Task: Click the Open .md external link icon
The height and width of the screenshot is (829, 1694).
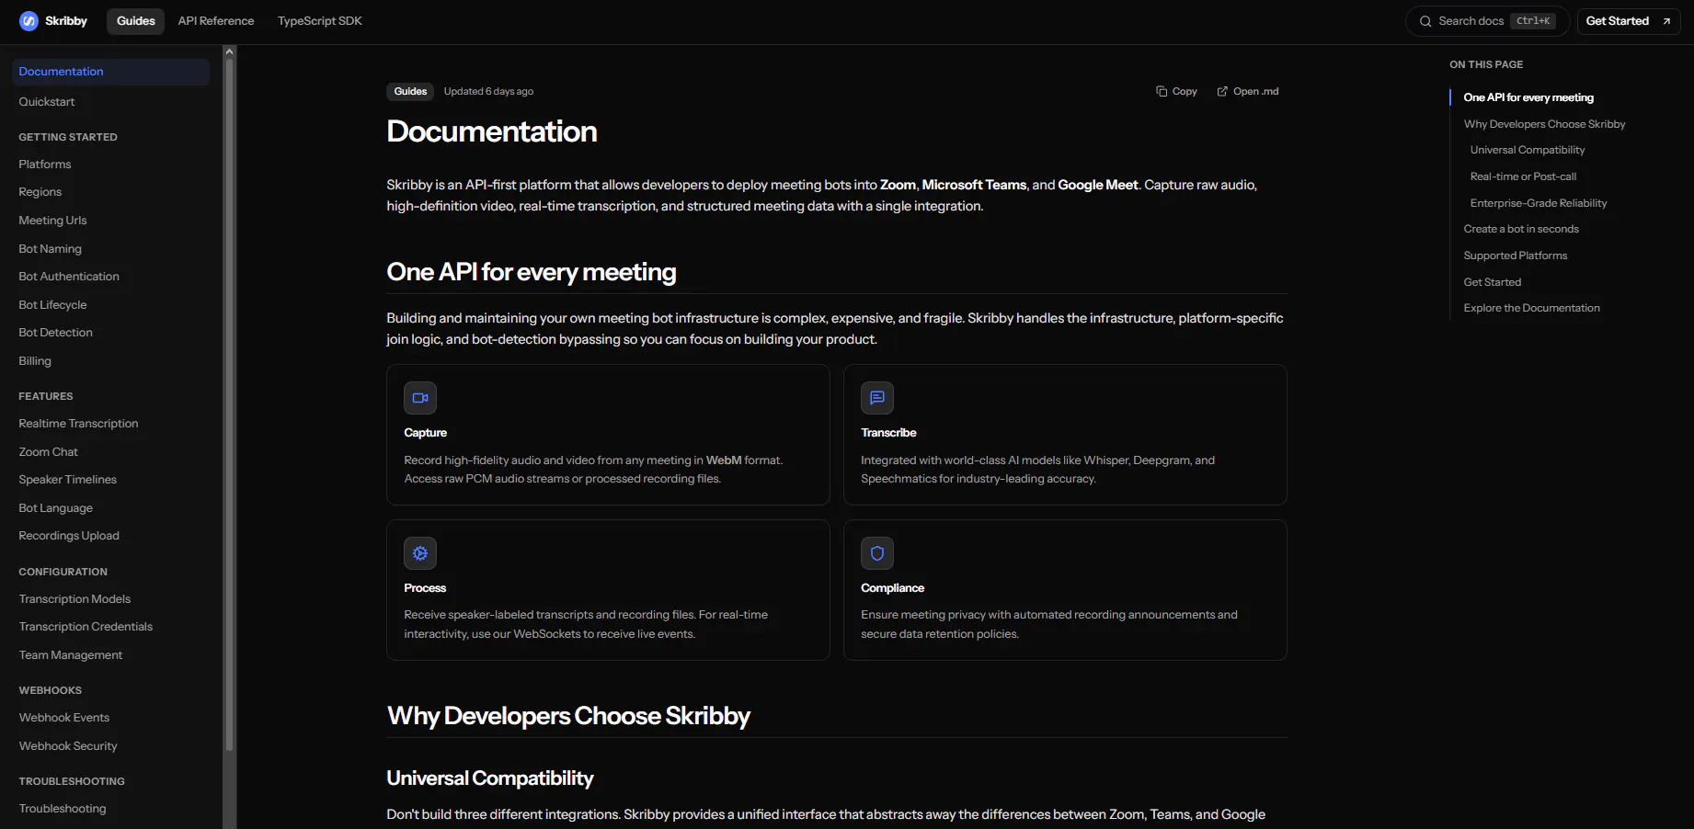Action: coord(1222,92)
